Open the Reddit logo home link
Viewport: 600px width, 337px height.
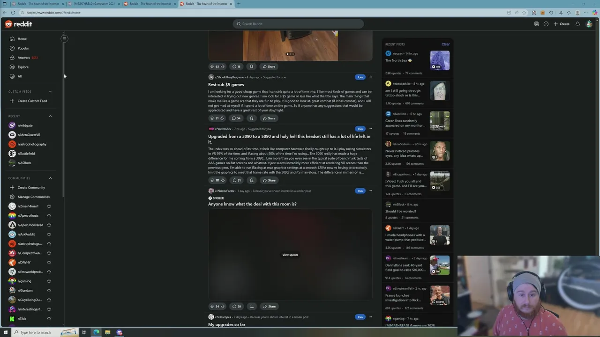[19, 24]
